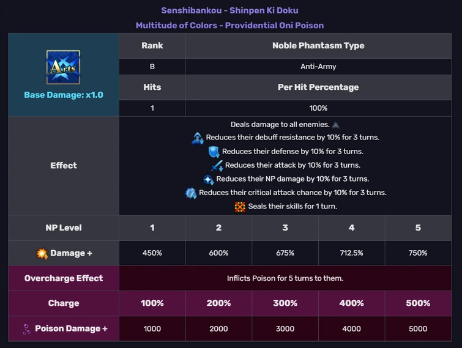
Task: Click the critical chance down icon
Action: pyautogui.click(x=191, y=193)
